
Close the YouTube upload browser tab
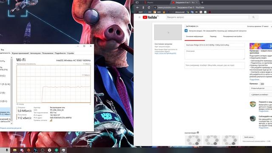[196, 3]
